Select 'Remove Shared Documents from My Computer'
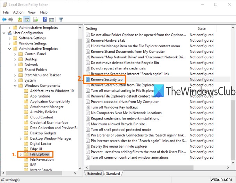The height and width of the screenshot is (183, 236). click(x=128, y=51)
